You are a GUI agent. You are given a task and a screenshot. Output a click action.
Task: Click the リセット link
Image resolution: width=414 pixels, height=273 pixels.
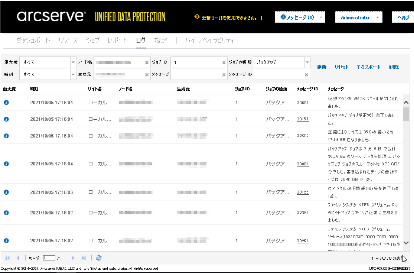[341, 67]
